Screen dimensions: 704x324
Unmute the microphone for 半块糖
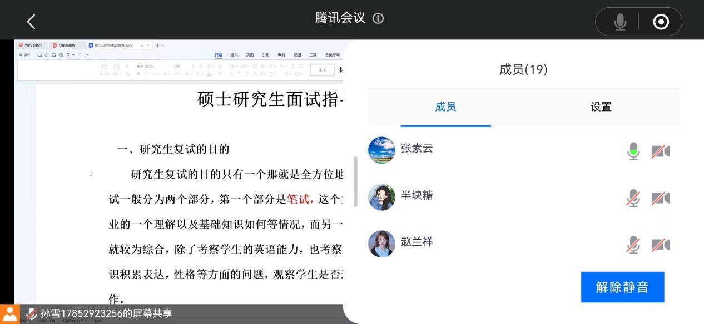(x=633, y=198)
